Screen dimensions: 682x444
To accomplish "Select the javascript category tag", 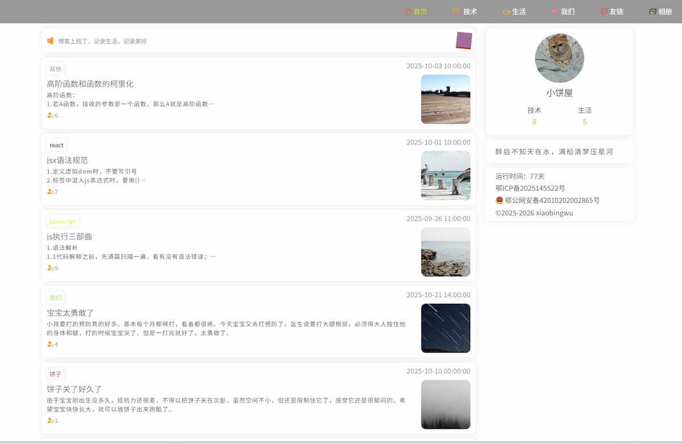I will tap(63, 221).
